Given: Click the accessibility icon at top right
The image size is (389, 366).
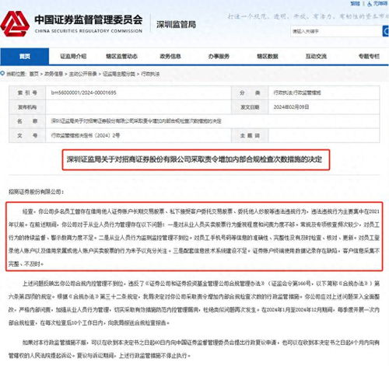Looking at the screenshot, I should coord(370,4).
